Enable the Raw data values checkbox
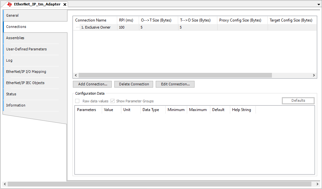This screenshot has height=189, width=322. click(77, 101)
